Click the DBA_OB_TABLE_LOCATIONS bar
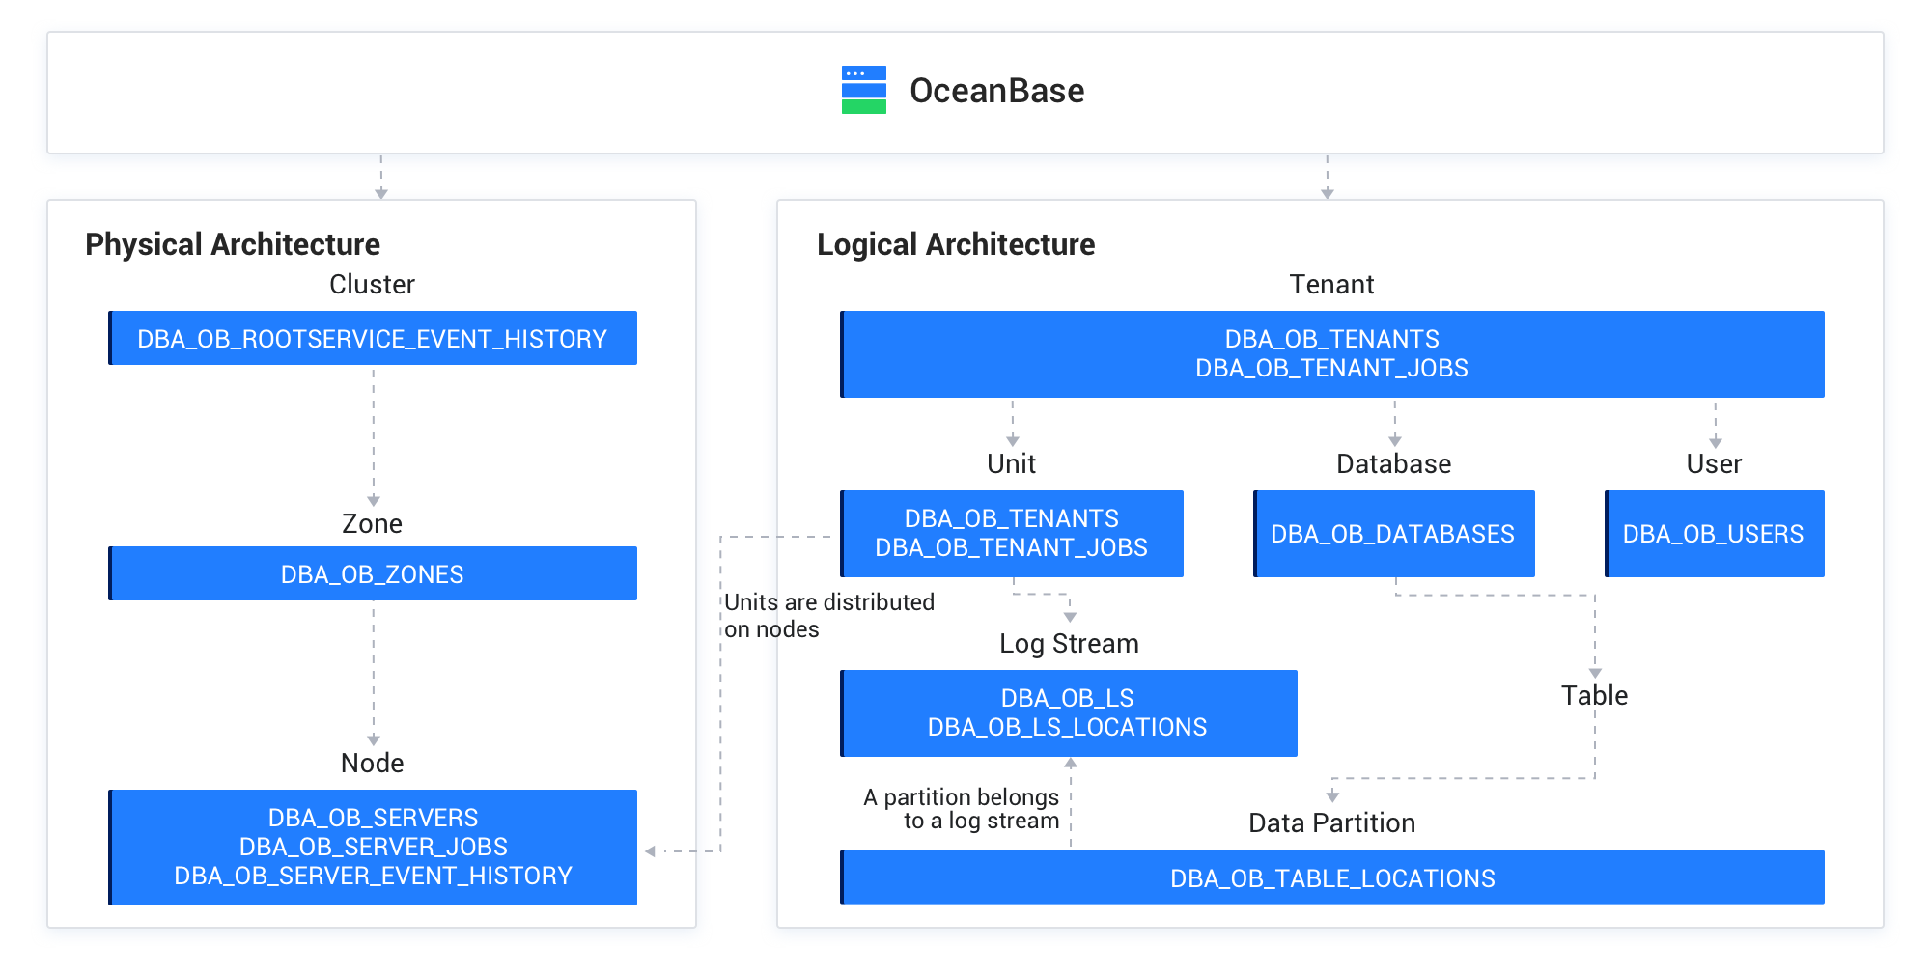 [x=1332, y=877]
